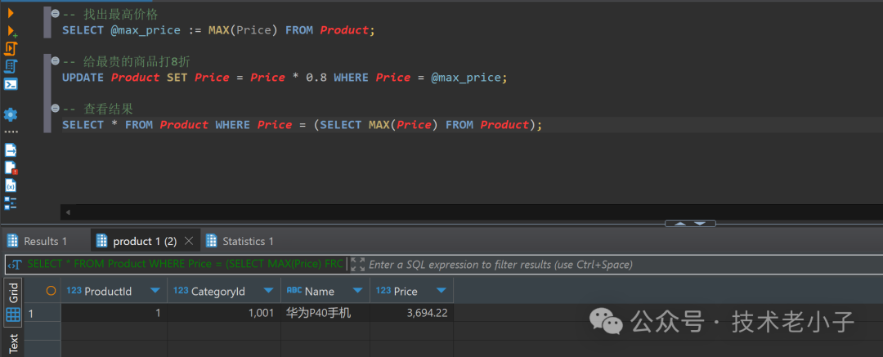
Task: Collapse the UPDATE Product statement block
Action: click(54, 61)
